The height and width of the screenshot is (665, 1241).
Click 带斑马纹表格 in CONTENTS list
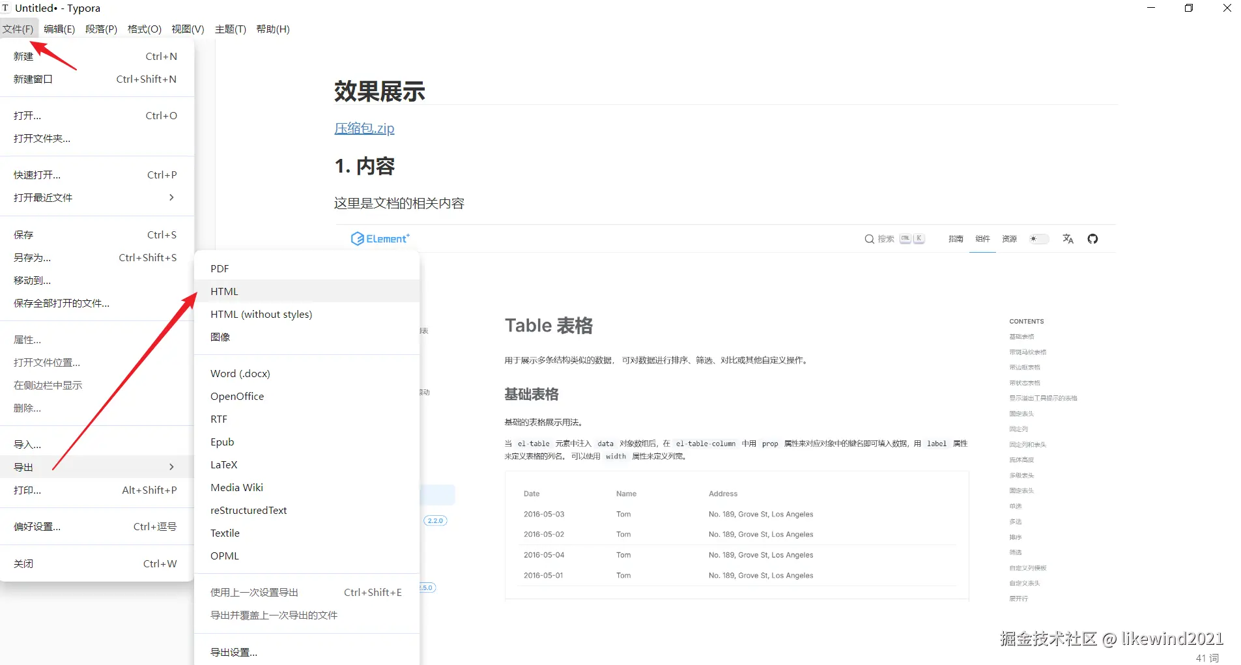click(x=1027, y=352)
